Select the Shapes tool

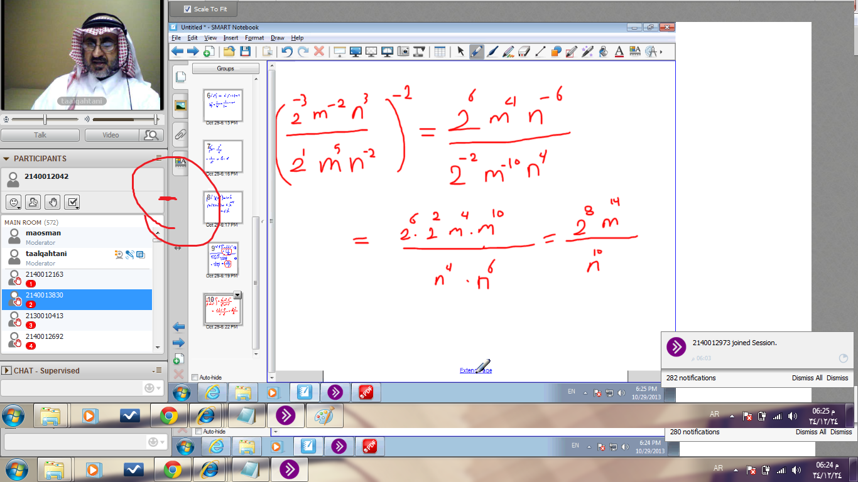[x=556, y=51]
